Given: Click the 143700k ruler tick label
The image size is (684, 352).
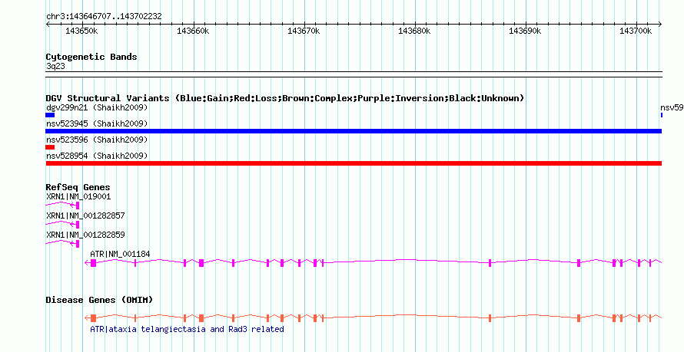Looking at the screenshot, I should [x=636, y=31].
